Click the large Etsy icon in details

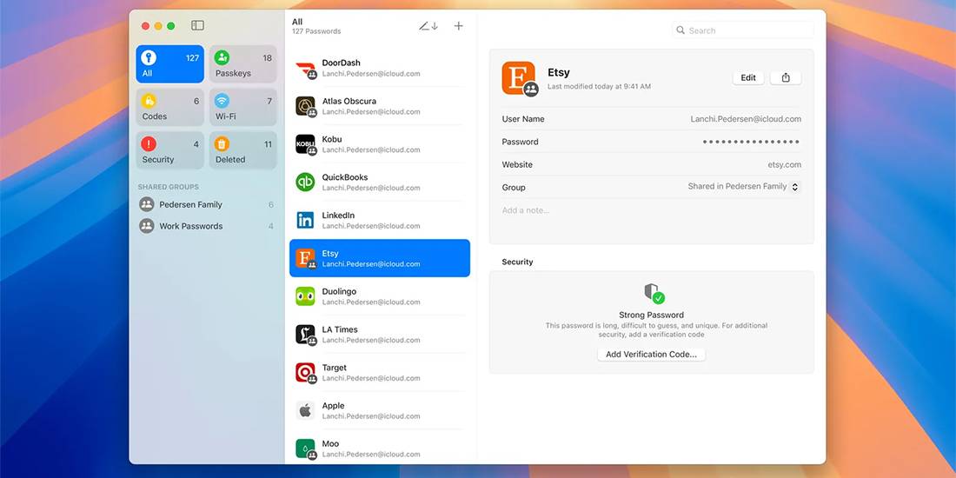pos(518,78)
